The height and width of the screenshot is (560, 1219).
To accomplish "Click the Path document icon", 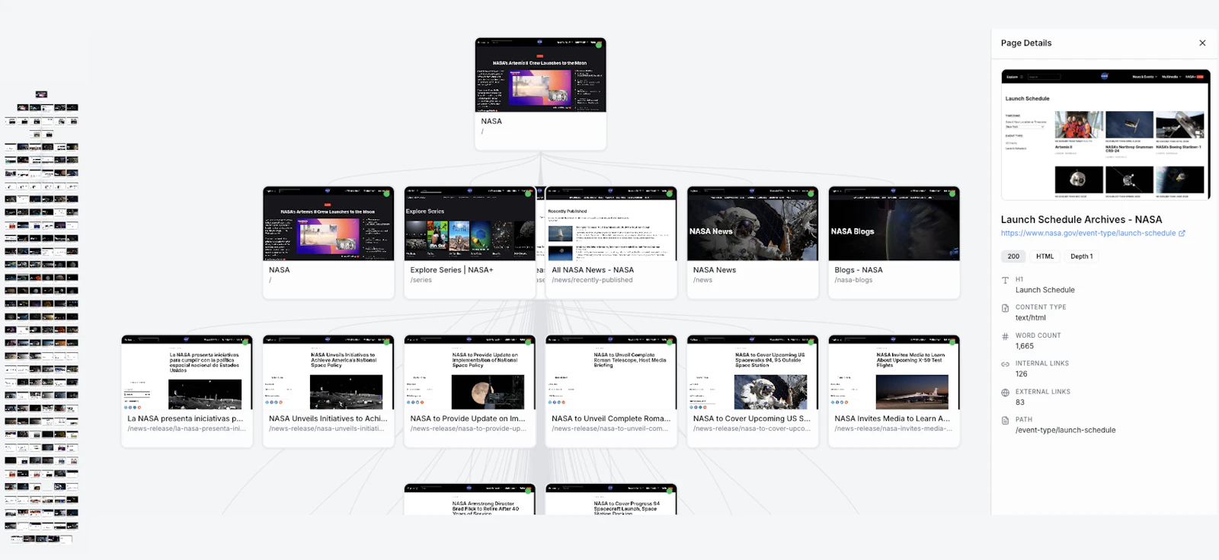I will (1005, 420).
